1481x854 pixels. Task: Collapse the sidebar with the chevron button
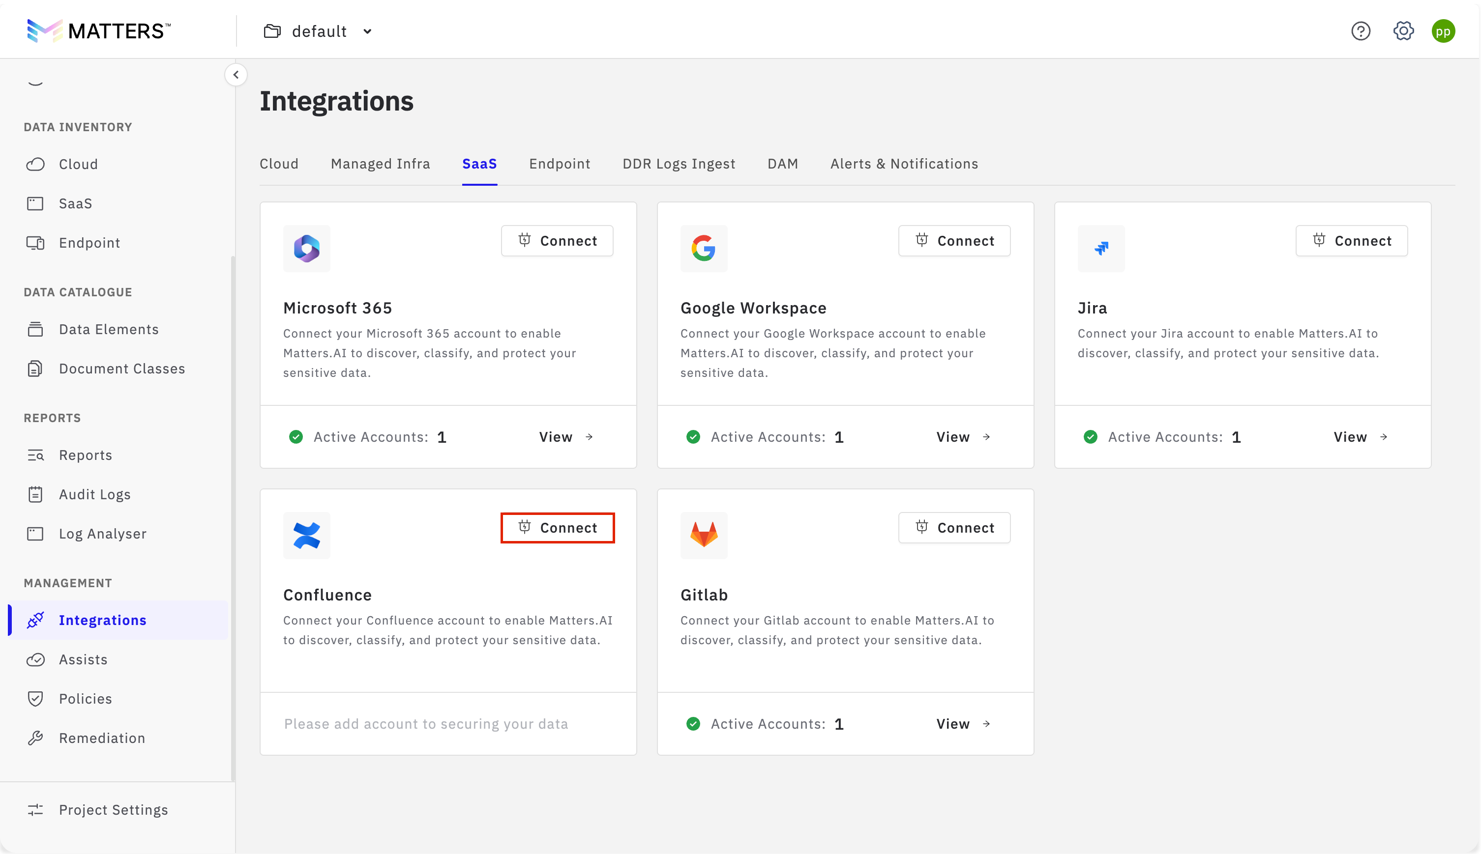236,75
